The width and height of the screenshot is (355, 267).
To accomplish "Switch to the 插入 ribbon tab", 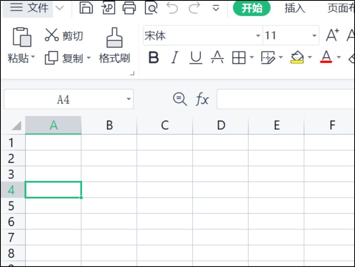I will [x=294, y=8].
